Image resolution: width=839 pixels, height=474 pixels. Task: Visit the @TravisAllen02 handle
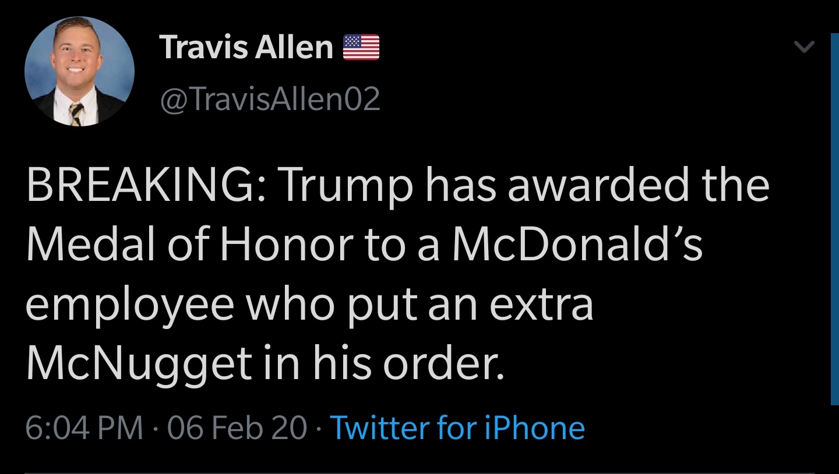[x=269, y=99]
